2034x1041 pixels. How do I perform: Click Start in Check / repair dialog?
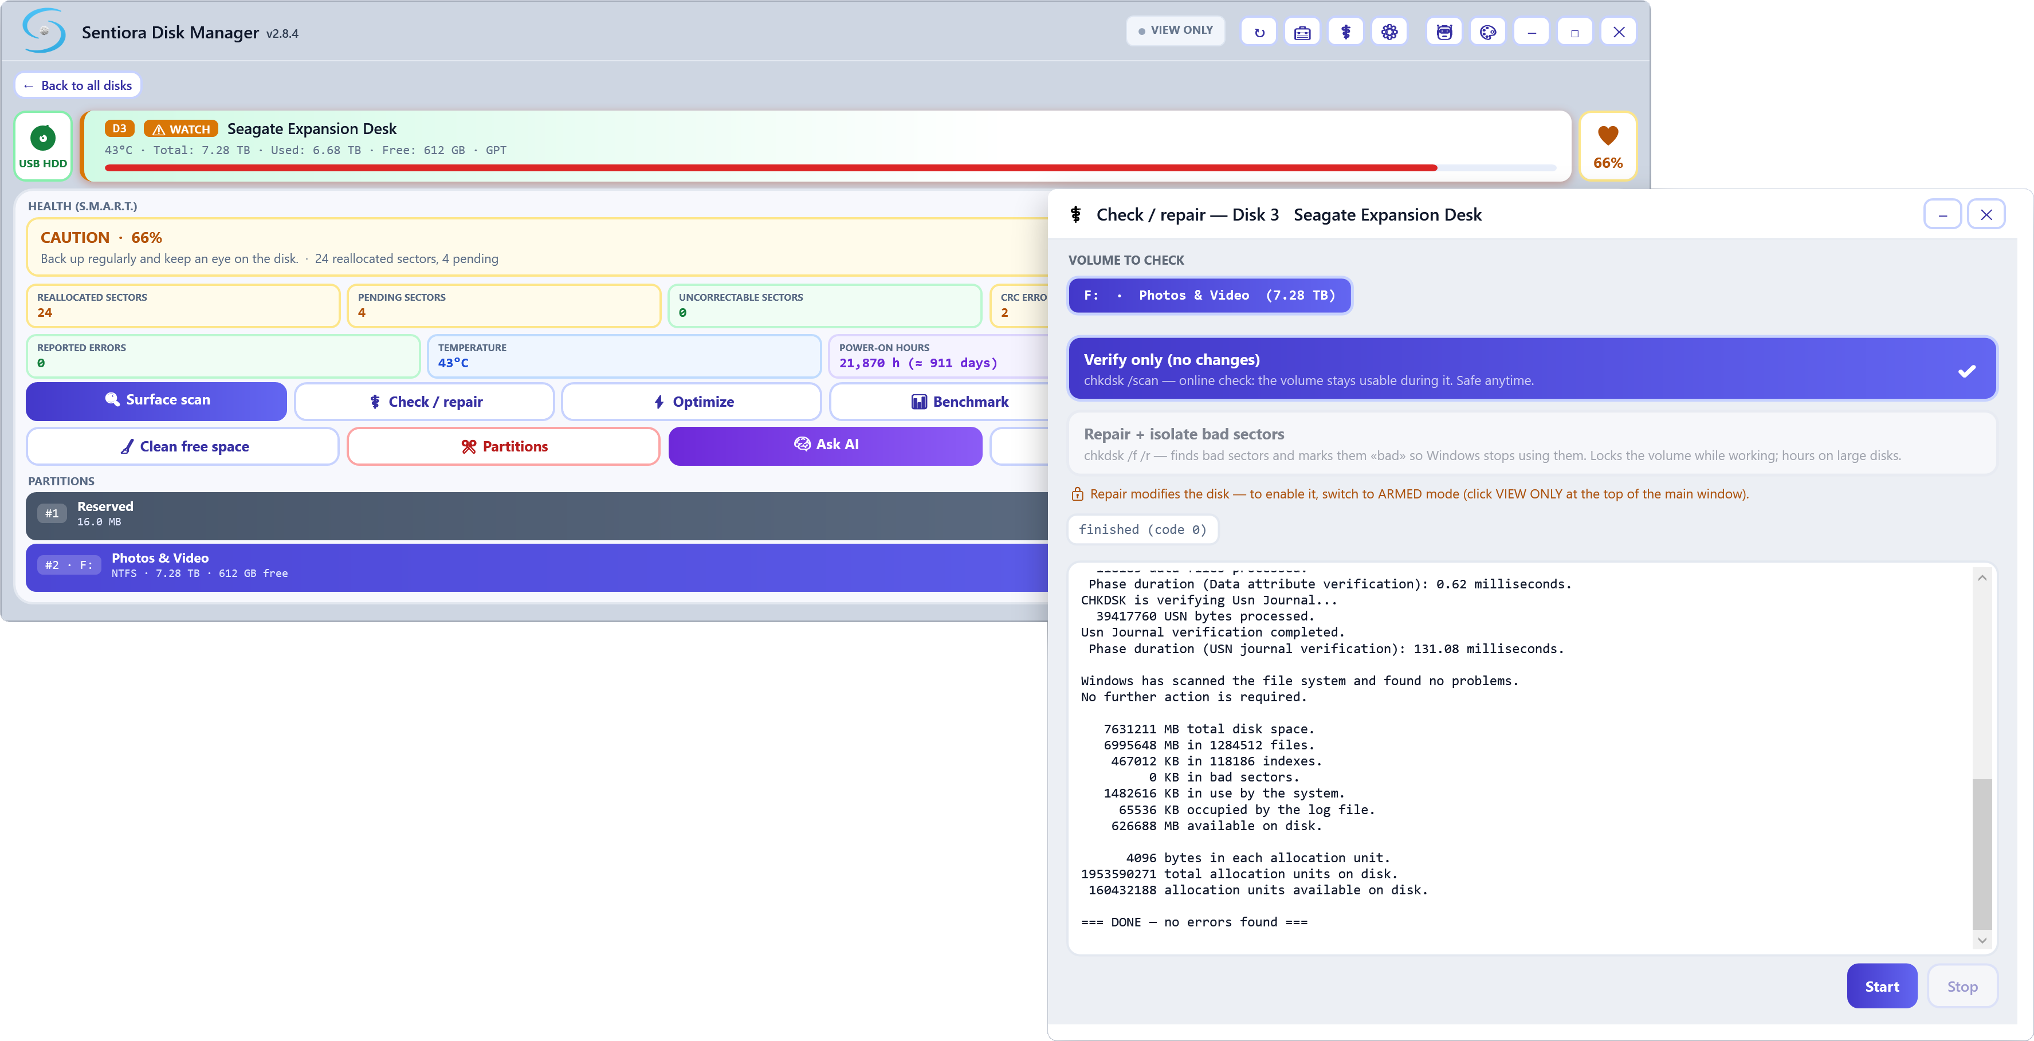point(1882,987)
